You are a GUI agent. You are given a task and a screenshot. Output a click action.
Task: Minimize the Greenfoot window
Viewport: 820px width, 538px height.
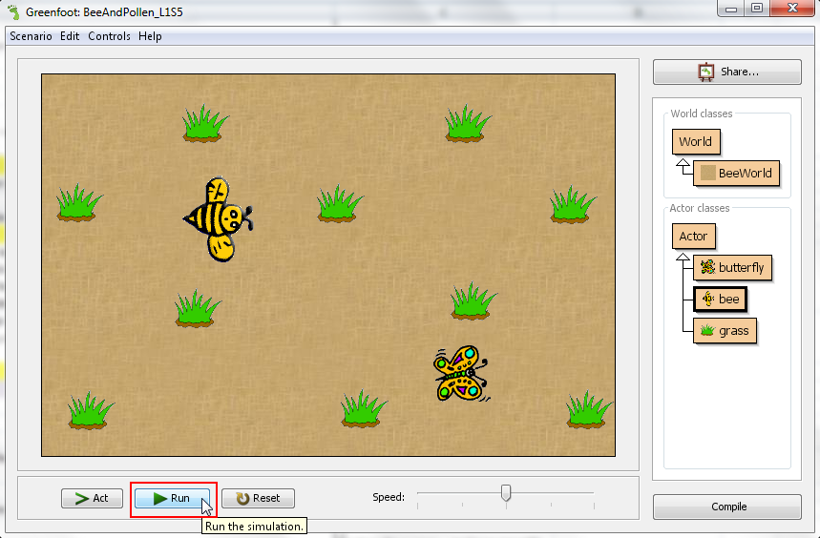pyautogui.click(x=731, y=9)
